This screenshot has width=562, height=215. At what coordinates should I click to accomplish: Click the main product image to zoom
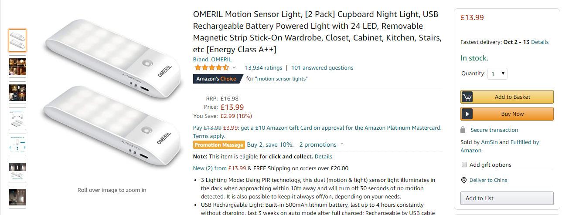tap(112, 99)
